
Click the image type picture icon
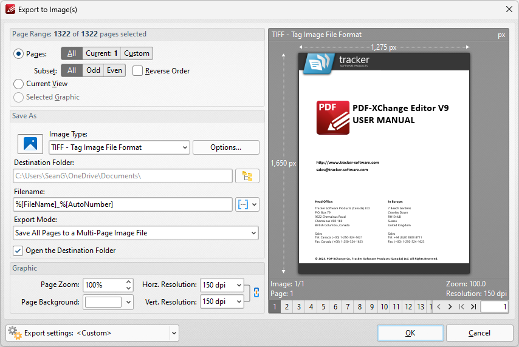click(x=30, y=144)
